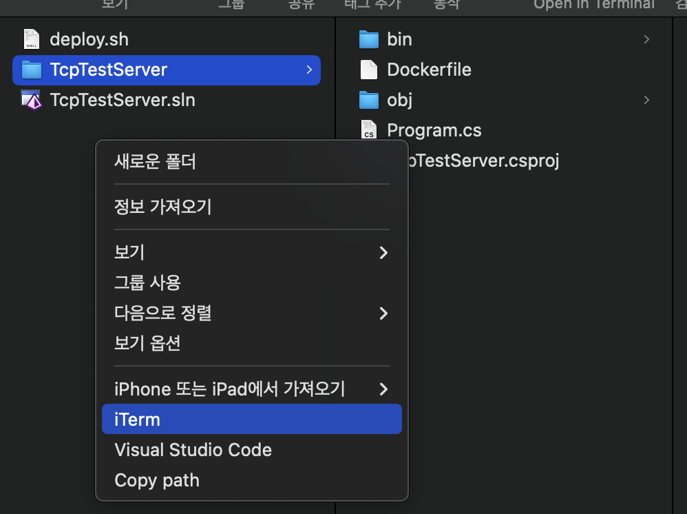This screenshot has height=514, width=687.
Task: Open iPhone 또는 iPad에서 가져오기 submenu
Action: tap(251, 389)
